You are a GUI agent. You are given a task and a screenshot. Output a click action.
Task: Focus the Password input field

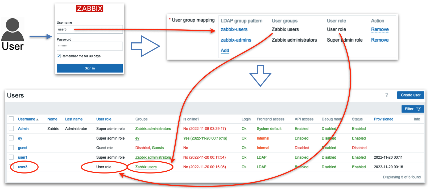90,46
